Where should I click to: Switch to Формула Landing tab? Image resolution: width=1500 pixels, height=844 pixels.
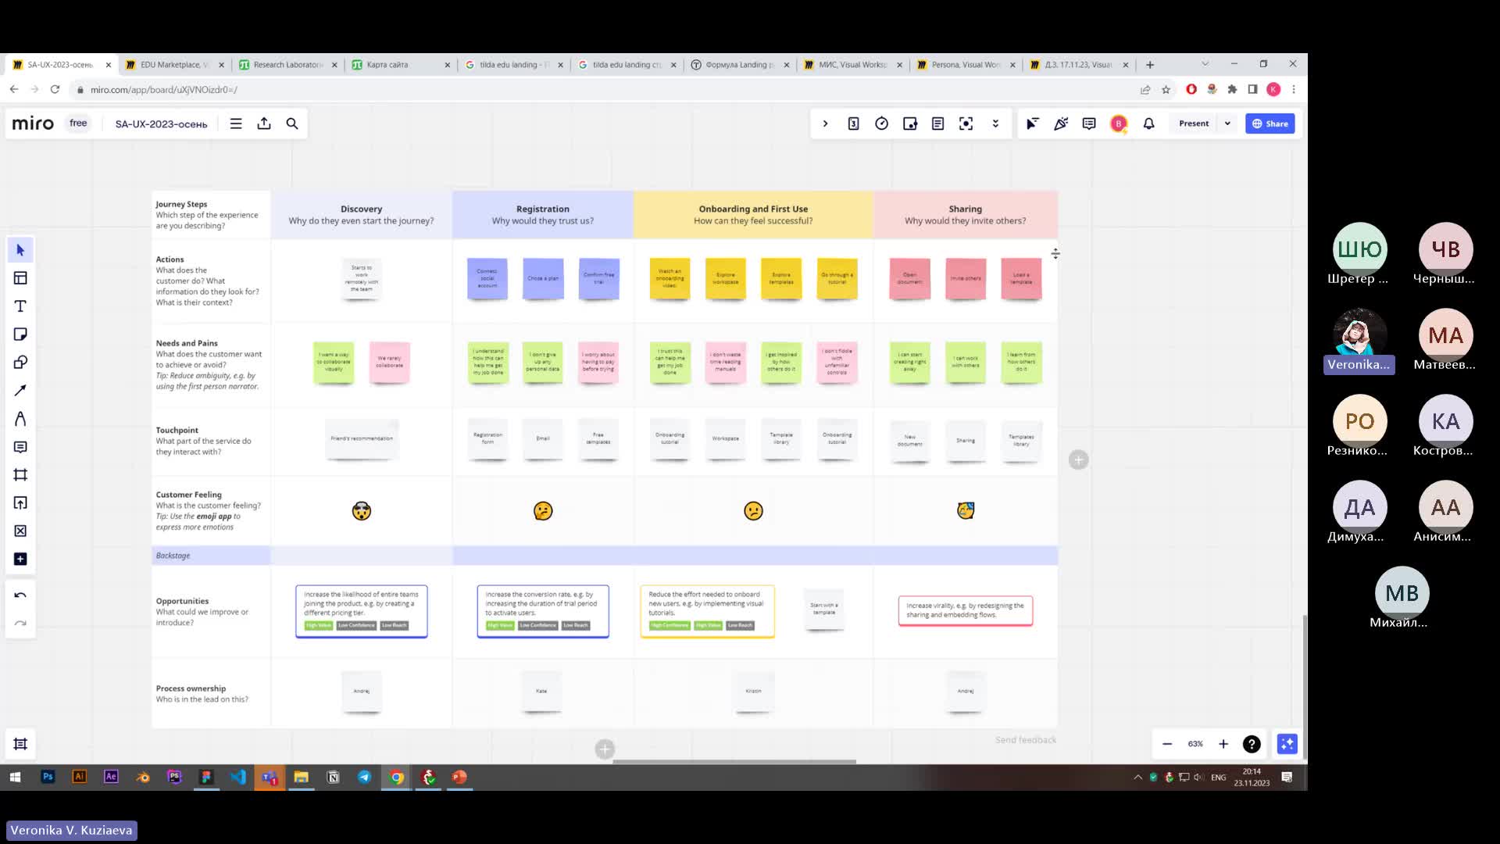[741, 65]
